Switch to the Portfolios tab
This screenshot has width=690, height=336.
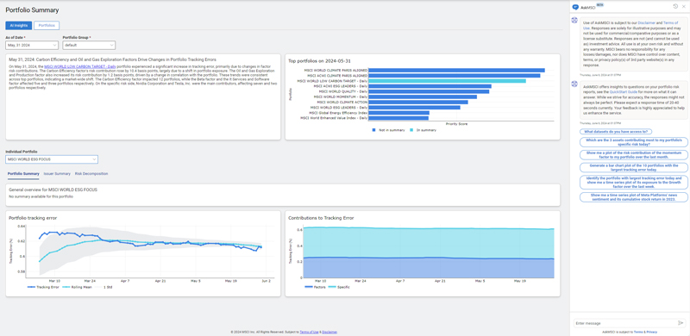tap(47, 26)
